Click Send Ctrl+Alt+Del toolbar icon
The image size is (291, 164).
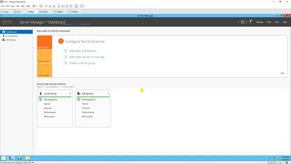pos(41,6)
